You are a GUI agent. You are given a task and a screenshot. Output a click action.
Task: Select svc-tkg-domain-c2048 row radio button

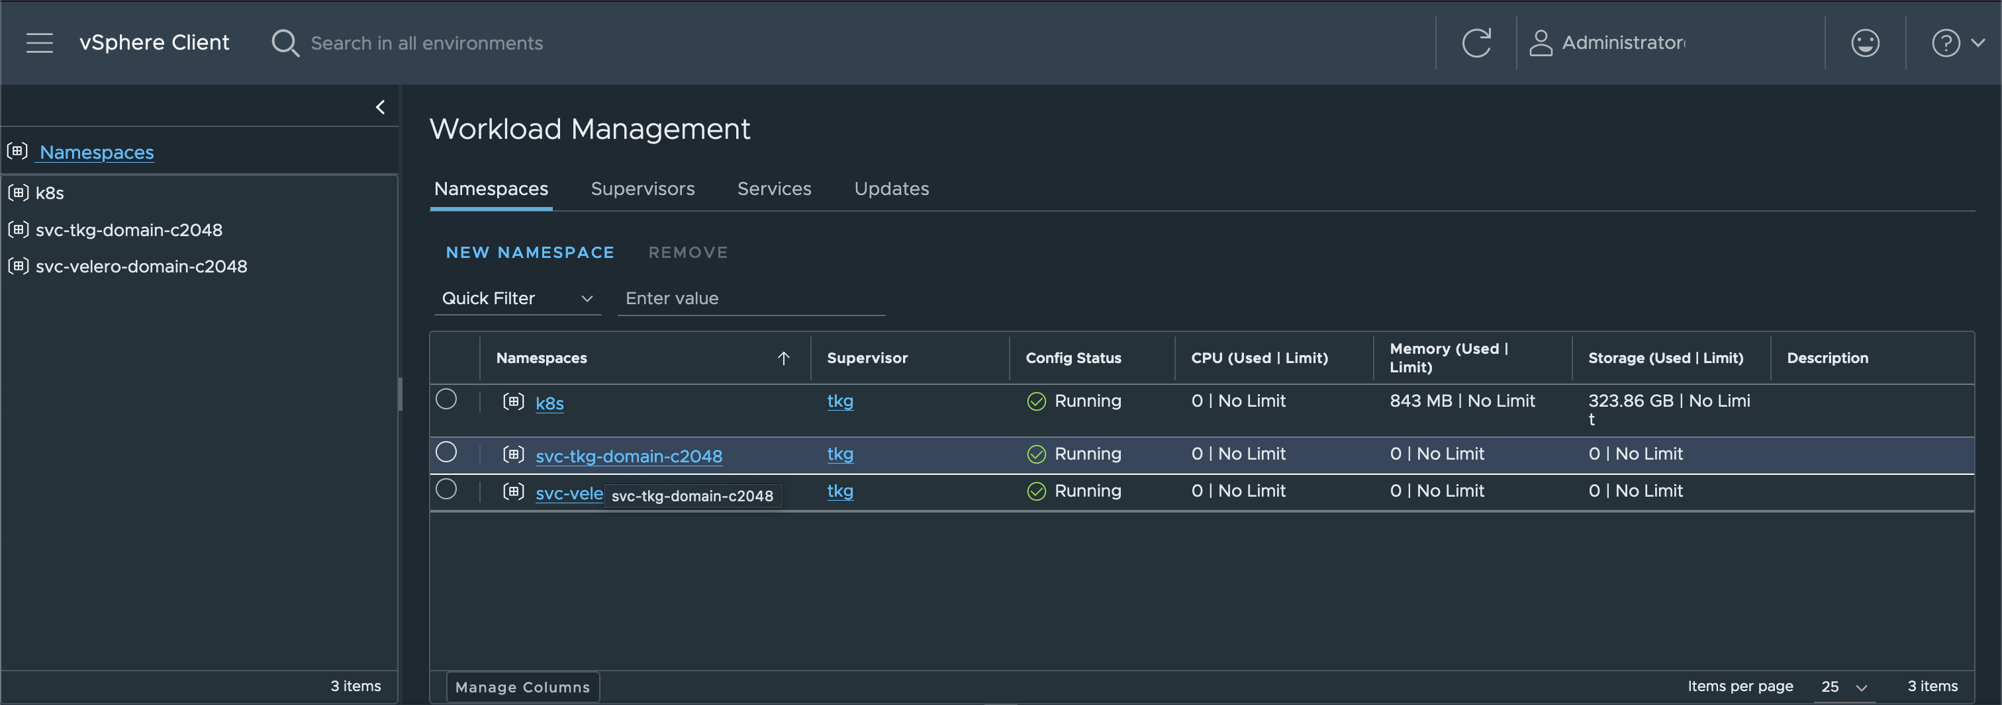point(446,452)
